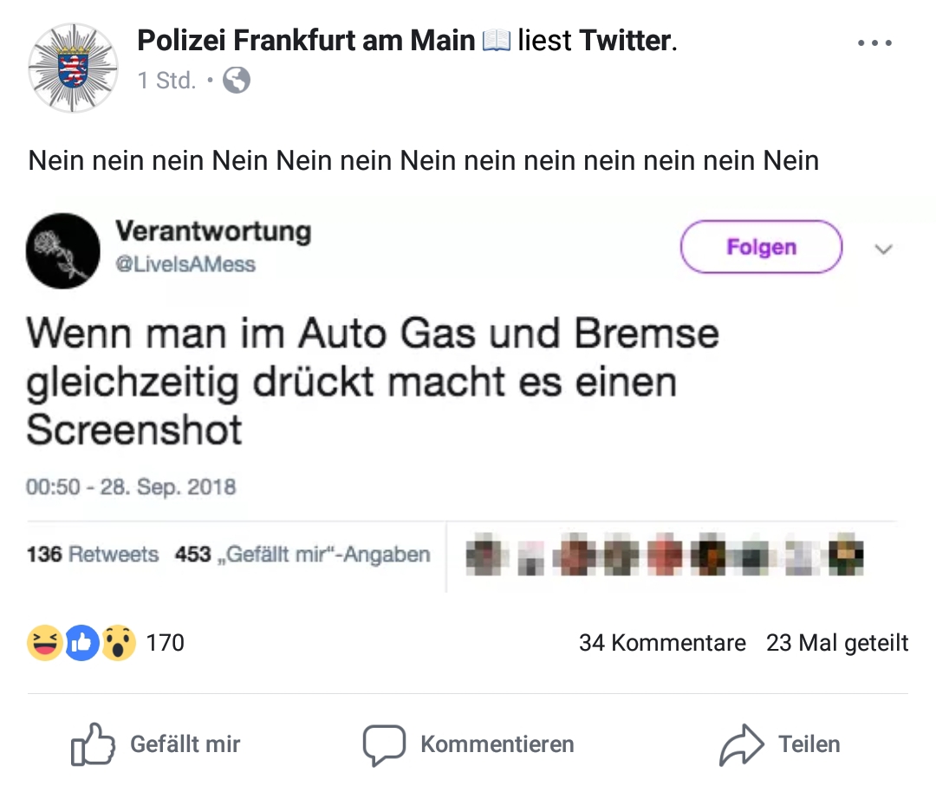The height and width of the screenshot is (785, 936).
Task: Share the post via Teilen
Action: coord(780,744)
